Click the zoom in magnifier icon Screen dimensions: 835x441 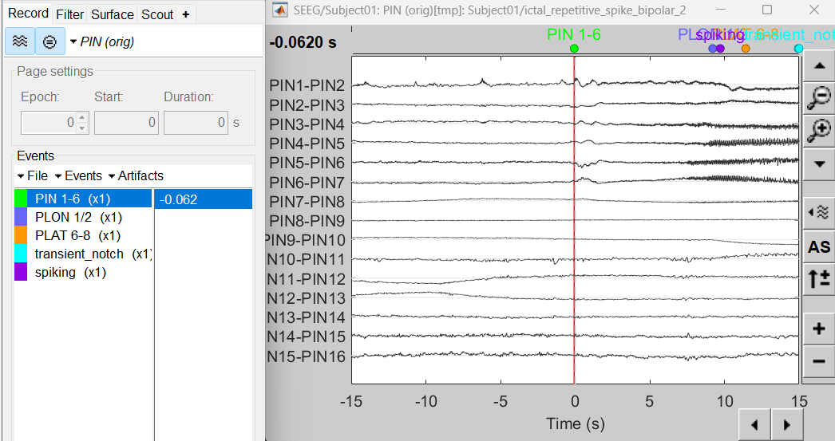(819, 129)
